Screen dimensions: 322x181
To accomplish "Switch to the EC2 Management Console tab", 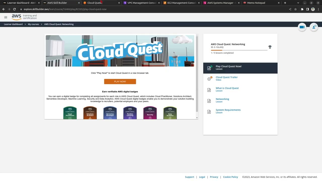I will (x=181, y=3).
